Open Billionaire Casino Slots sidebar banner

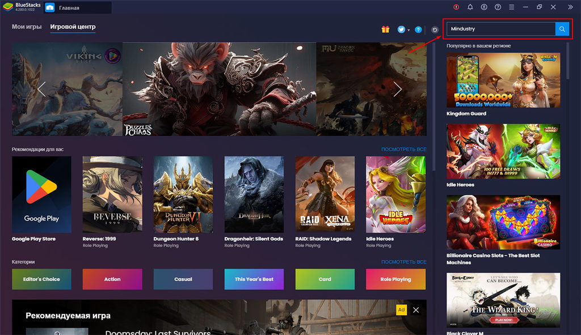(x=503, y=222)
